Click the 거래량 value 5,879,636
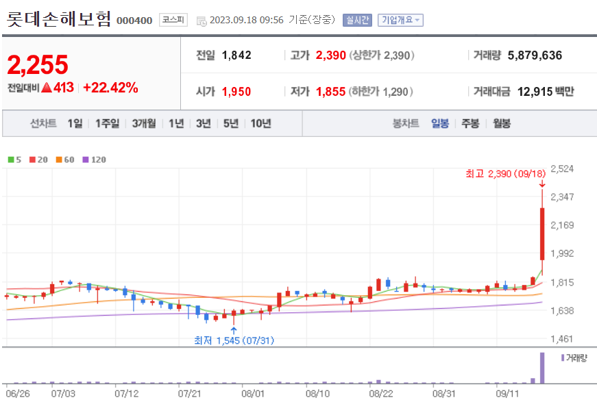597x415 pixels. [535, 55]
